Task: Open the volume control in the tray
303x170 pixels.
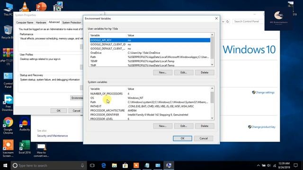Action: [x=269, y=165]
